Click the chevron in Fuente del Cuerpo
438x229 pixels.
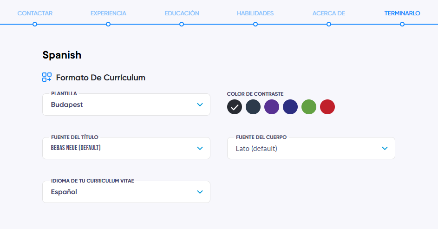click(385, 148)
